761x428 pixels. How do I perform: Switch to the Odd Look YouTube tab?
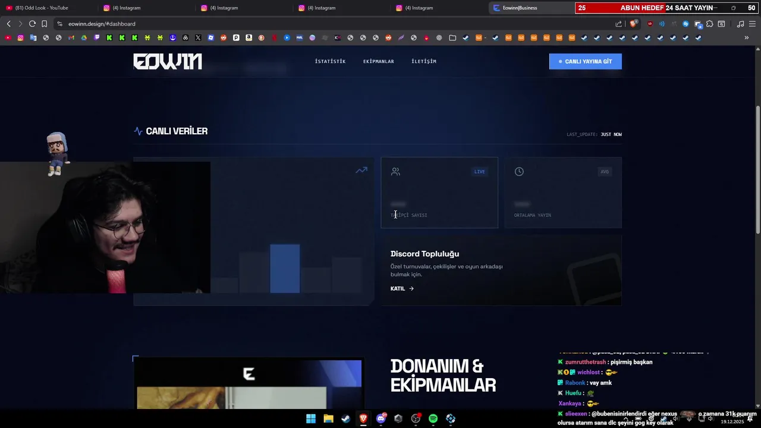49,8
